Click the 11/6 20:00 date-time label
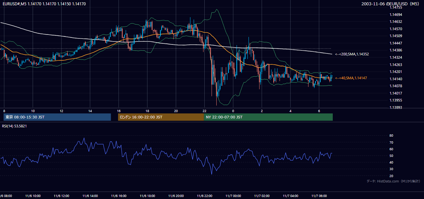 pyautogui.click(x=176, y=196)
